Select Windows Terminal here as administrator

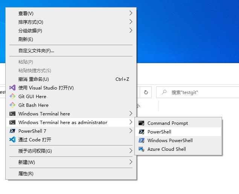71,123
